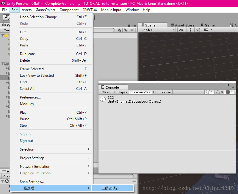The height and width of the screenshot is (194, 238).
Task: Switch to the Game tab
Action: (x=208, y=25)
